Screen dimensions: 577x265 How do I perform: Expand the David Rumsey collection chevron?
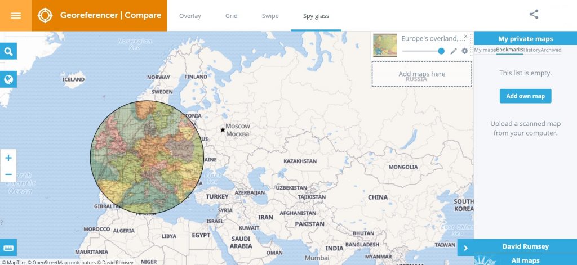pos(465,248)
